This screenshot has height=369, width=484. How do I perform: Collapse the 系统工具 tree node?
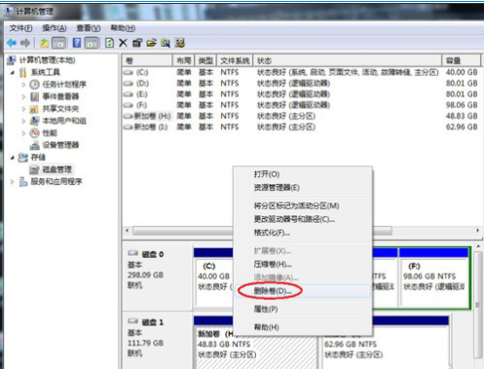[13, 72]
